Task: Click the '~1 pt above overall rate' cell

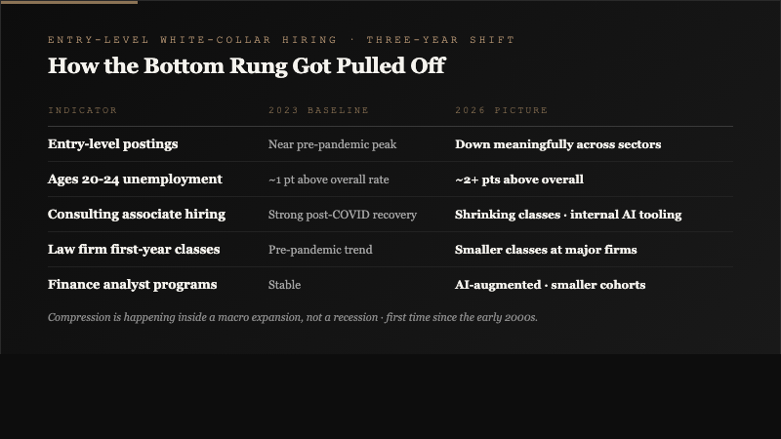Action: click(328, 180)
